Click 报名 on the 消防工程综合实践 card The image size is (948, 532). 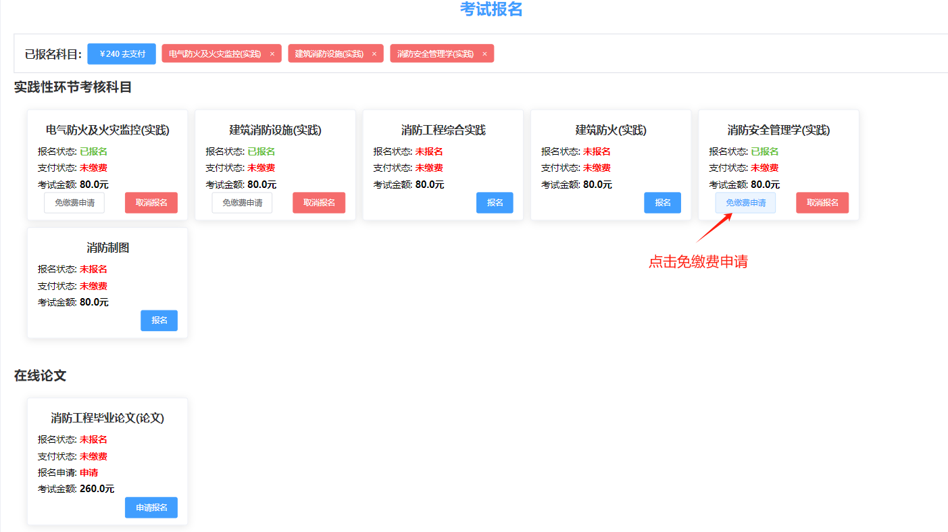(x=495, y=203)
